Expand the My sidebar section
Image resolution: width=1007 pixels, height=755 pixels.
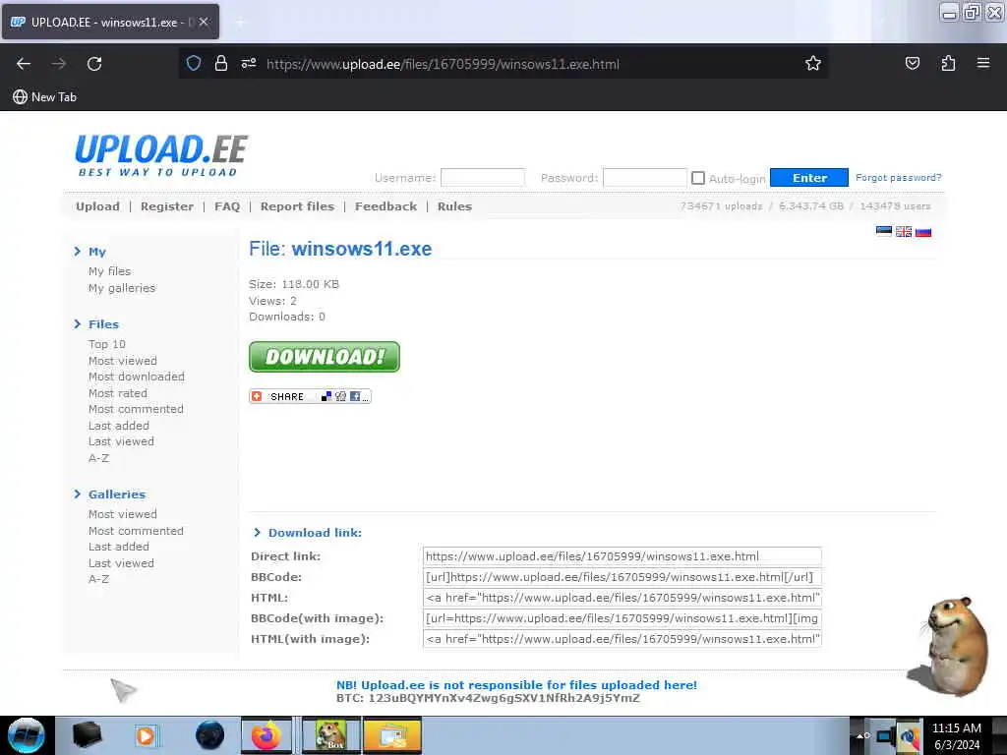97,252
